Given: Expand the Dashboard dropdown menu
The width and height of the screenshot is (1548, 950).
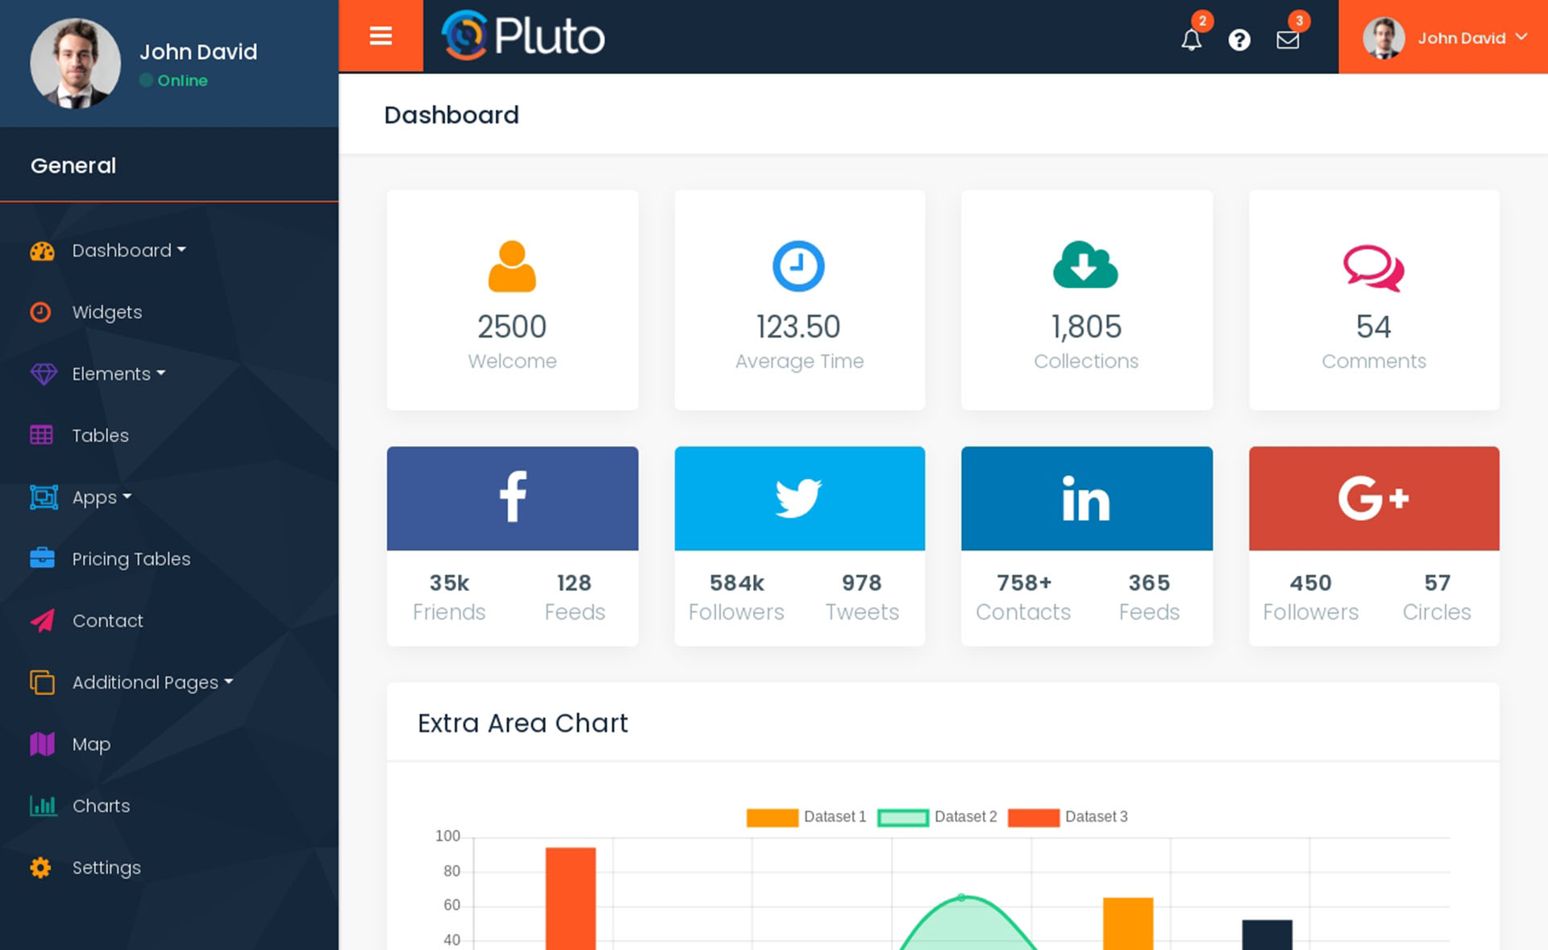Looking at the screenshot, I should (127, 249).
